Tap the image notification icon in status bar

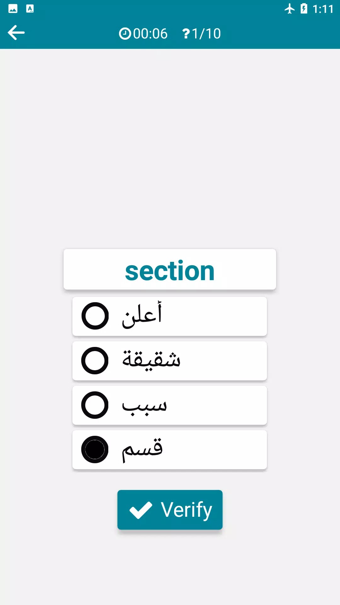pyautogui.click(x=13, y=9)
